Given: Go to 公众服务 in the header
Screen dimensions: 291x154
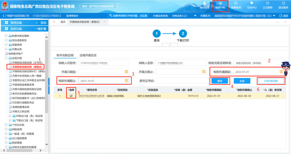Looking at the screenshot, I should coord(268,5).
